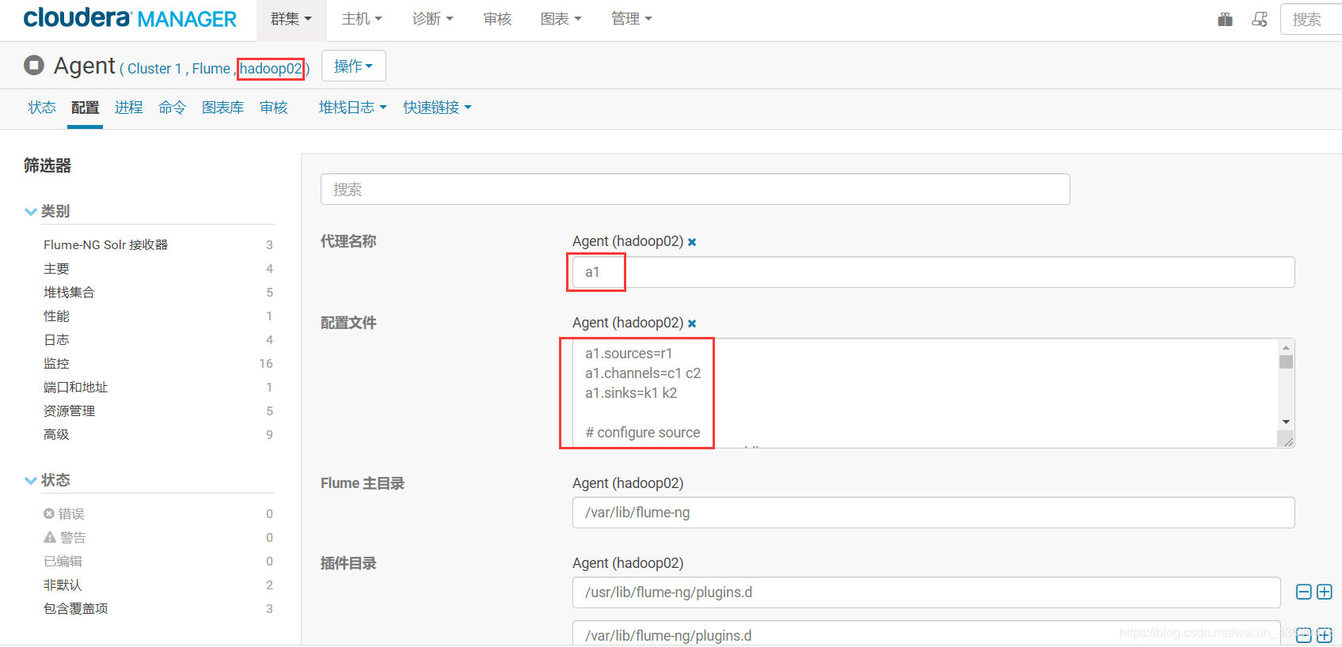
Task: Click the 配置文件 scrollbar up arrow
Action: 1286,347
